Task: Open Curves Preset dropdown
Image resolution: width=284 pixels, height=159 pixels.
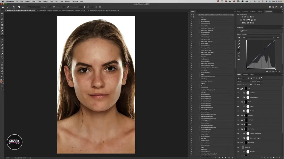Action: (261, 34)
